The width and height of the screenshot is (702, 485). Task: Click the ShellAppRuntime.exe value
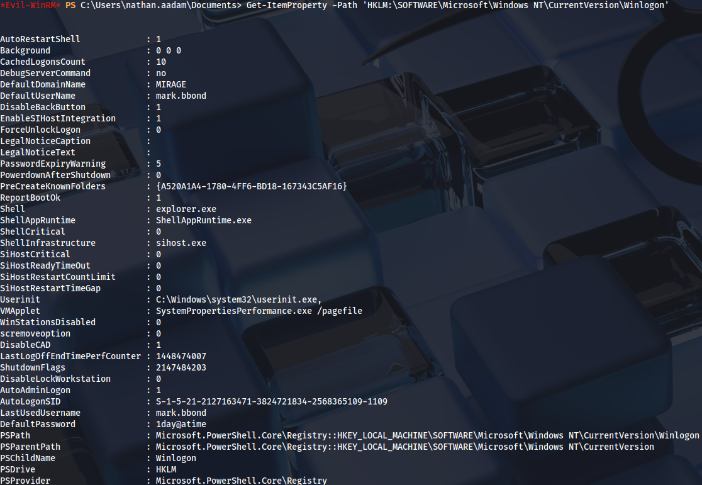coord(204,220)
